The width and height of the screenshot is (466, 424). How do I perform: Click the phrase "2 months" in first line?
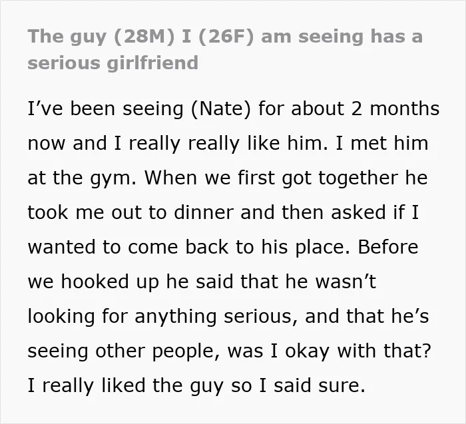point(395,108)
